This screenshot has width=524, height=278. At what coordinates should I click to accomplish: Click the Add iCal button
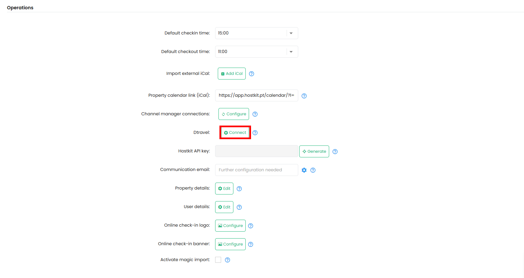coord(232,74)
